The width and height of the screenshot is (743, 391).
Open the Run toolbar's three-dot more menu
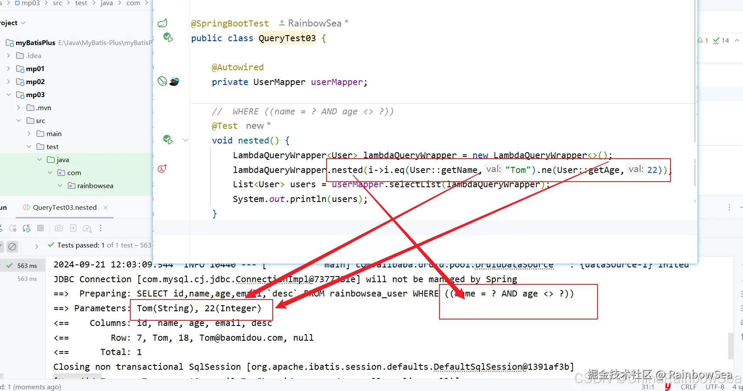pos(101,228)
